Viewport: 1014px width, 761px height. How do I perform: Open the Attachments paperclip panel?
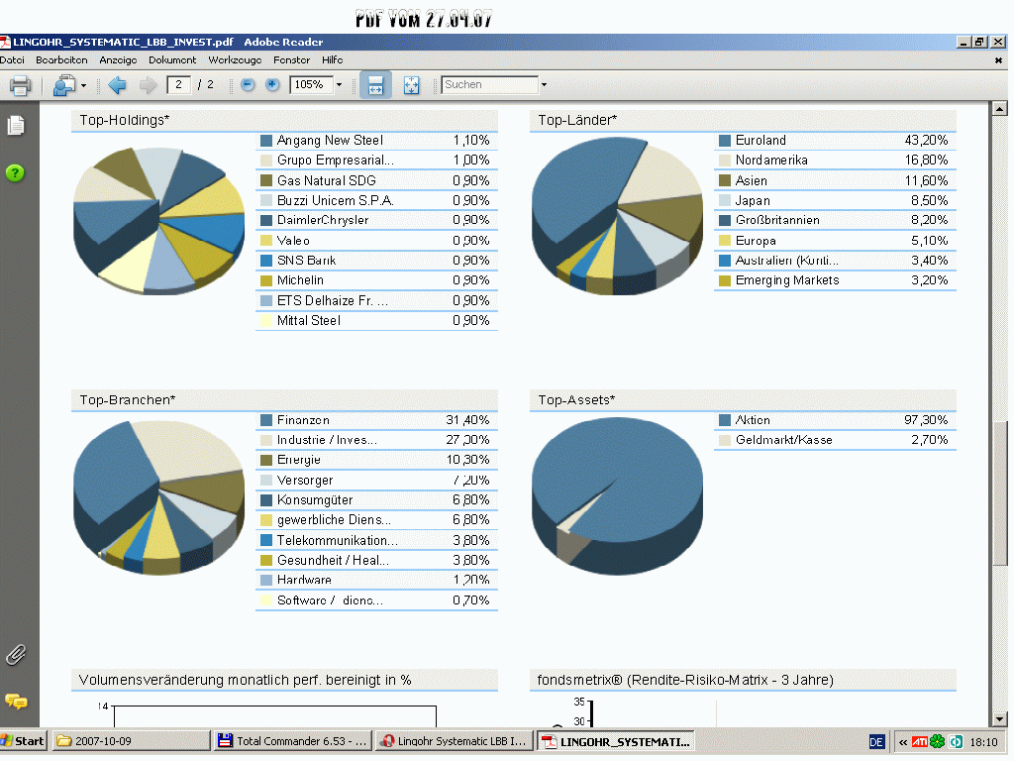16,655
